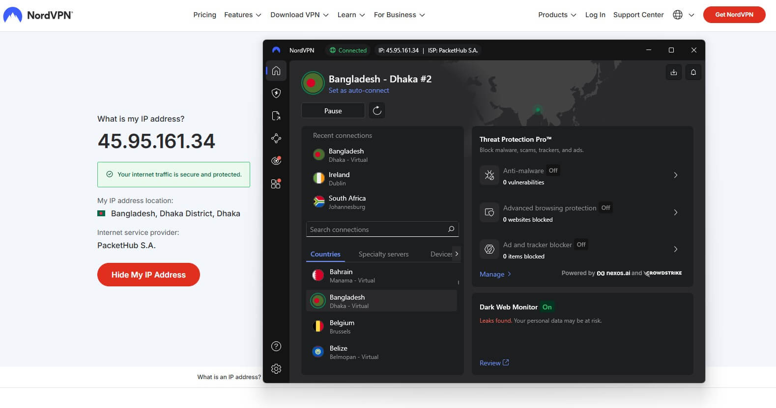Select Bangladesh Dhaka in countries list

click(381, 301)
